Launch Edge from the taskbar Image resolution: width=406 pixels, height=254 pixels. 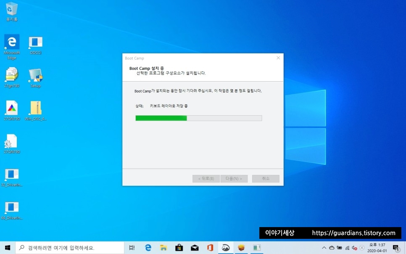point(148,248)
